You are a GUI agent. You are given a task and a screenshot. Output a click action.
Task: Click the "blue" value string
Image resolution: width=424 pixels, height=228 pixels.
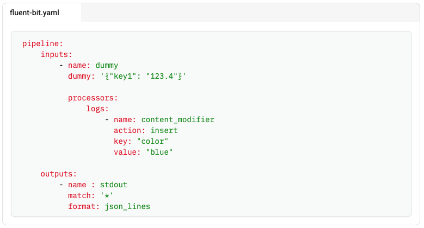tap(159, 152)
